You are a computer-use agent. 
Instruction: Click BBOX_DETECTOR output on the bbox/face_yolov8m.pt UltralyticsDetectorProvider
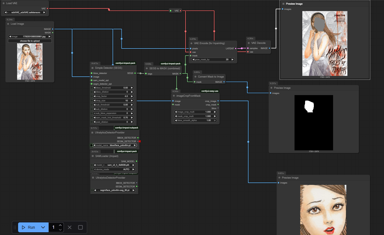(138, 138)
